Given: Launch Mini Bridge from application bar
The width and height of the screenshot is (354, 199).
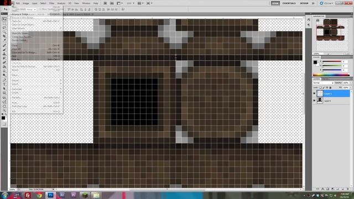Looking at the screenshot, I should pyautogui.click(x=112, y=3).
